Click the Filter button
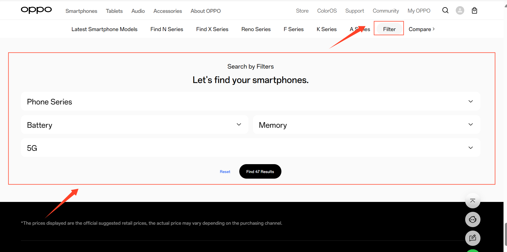Screen dimensions: 507x252 (389, 29)
